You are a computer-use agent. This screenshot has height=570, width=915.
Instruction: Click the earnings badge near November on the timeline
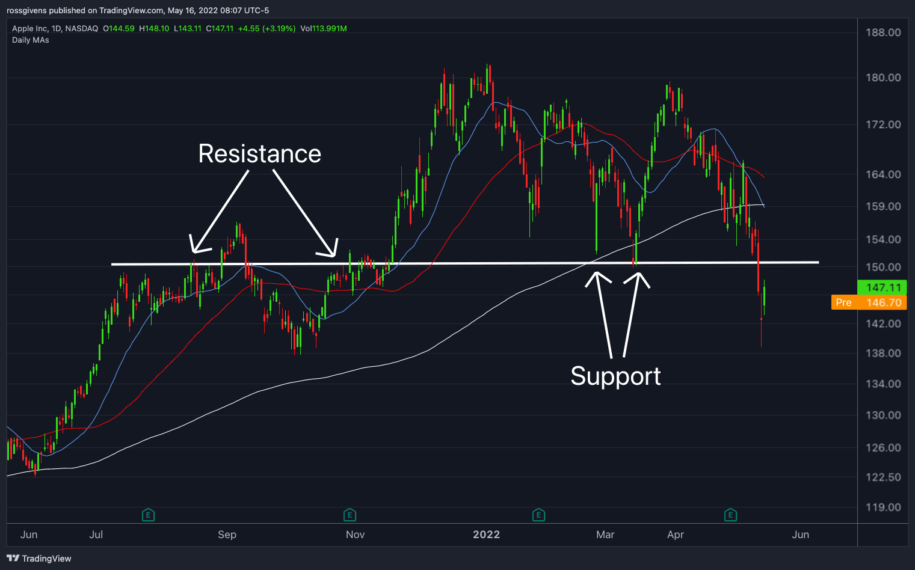point(350,515)
